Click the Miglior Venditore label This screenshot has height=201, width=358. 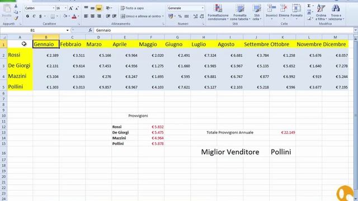[x=230, y=152]
